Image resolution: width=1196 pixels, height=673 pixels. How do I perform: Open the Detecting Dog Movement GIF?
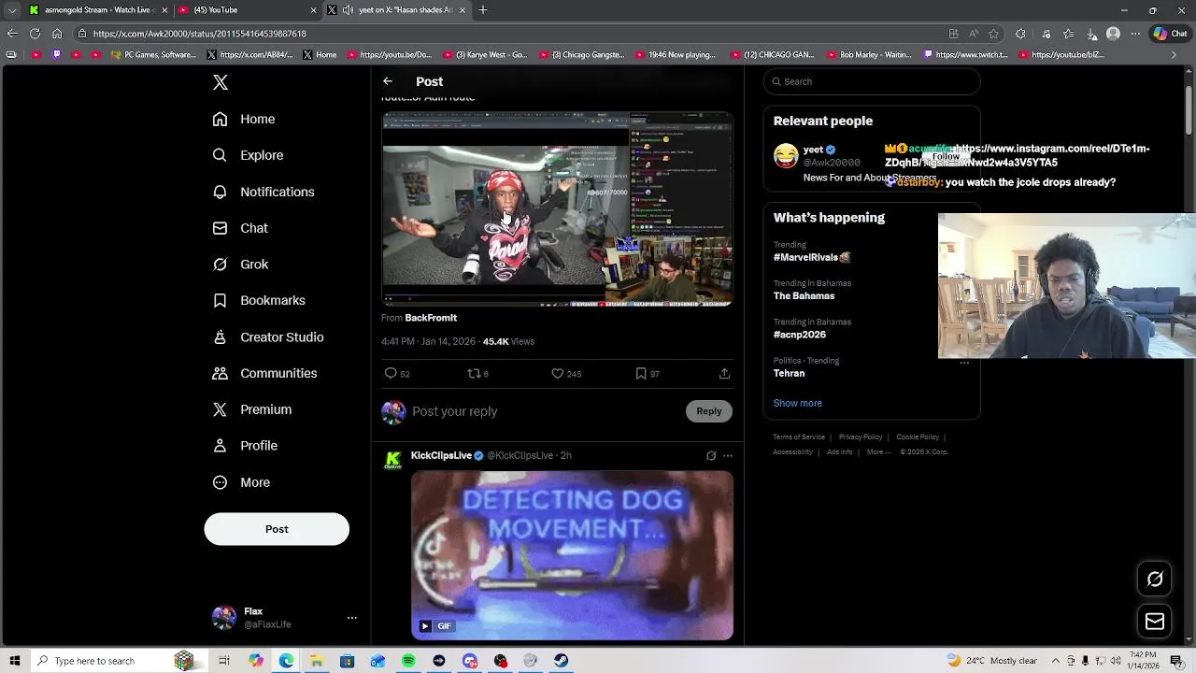tap(572, 555)
